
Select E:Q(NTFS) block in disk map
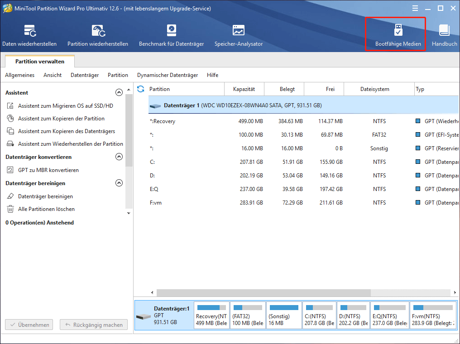(389, 315)
